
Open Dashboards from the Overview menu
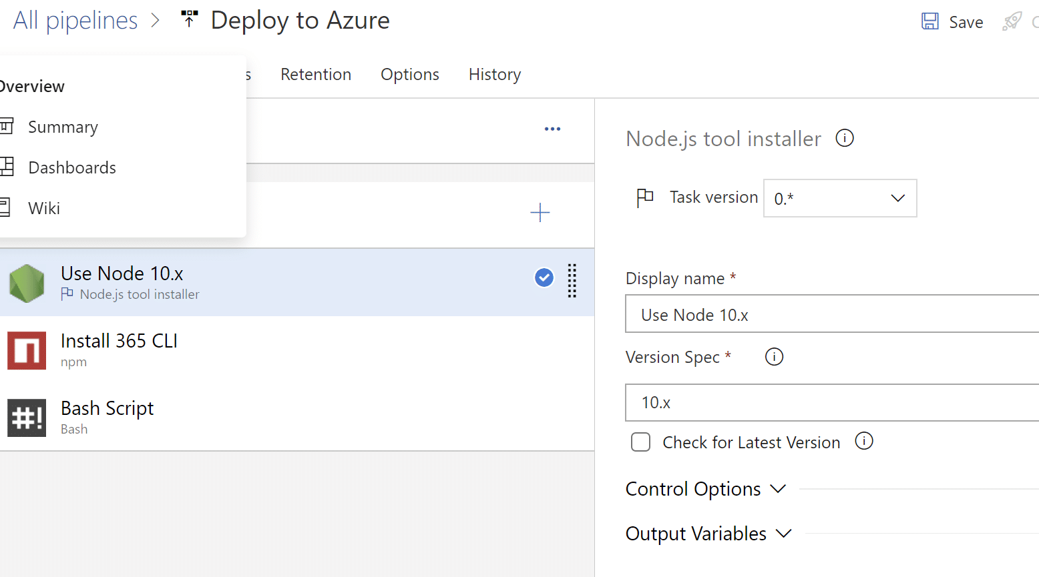click(x=72, y=167)
